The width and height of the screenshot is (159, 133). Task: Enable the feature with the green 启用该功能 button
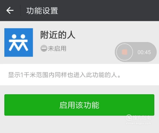pyautogui.click(x=79, y=105)
